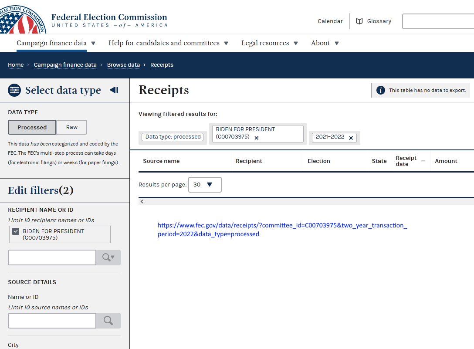The height and width of the screenshot is (349, 474).
Task: Click the Data type: processed tag
Action: tap(173, 137)
